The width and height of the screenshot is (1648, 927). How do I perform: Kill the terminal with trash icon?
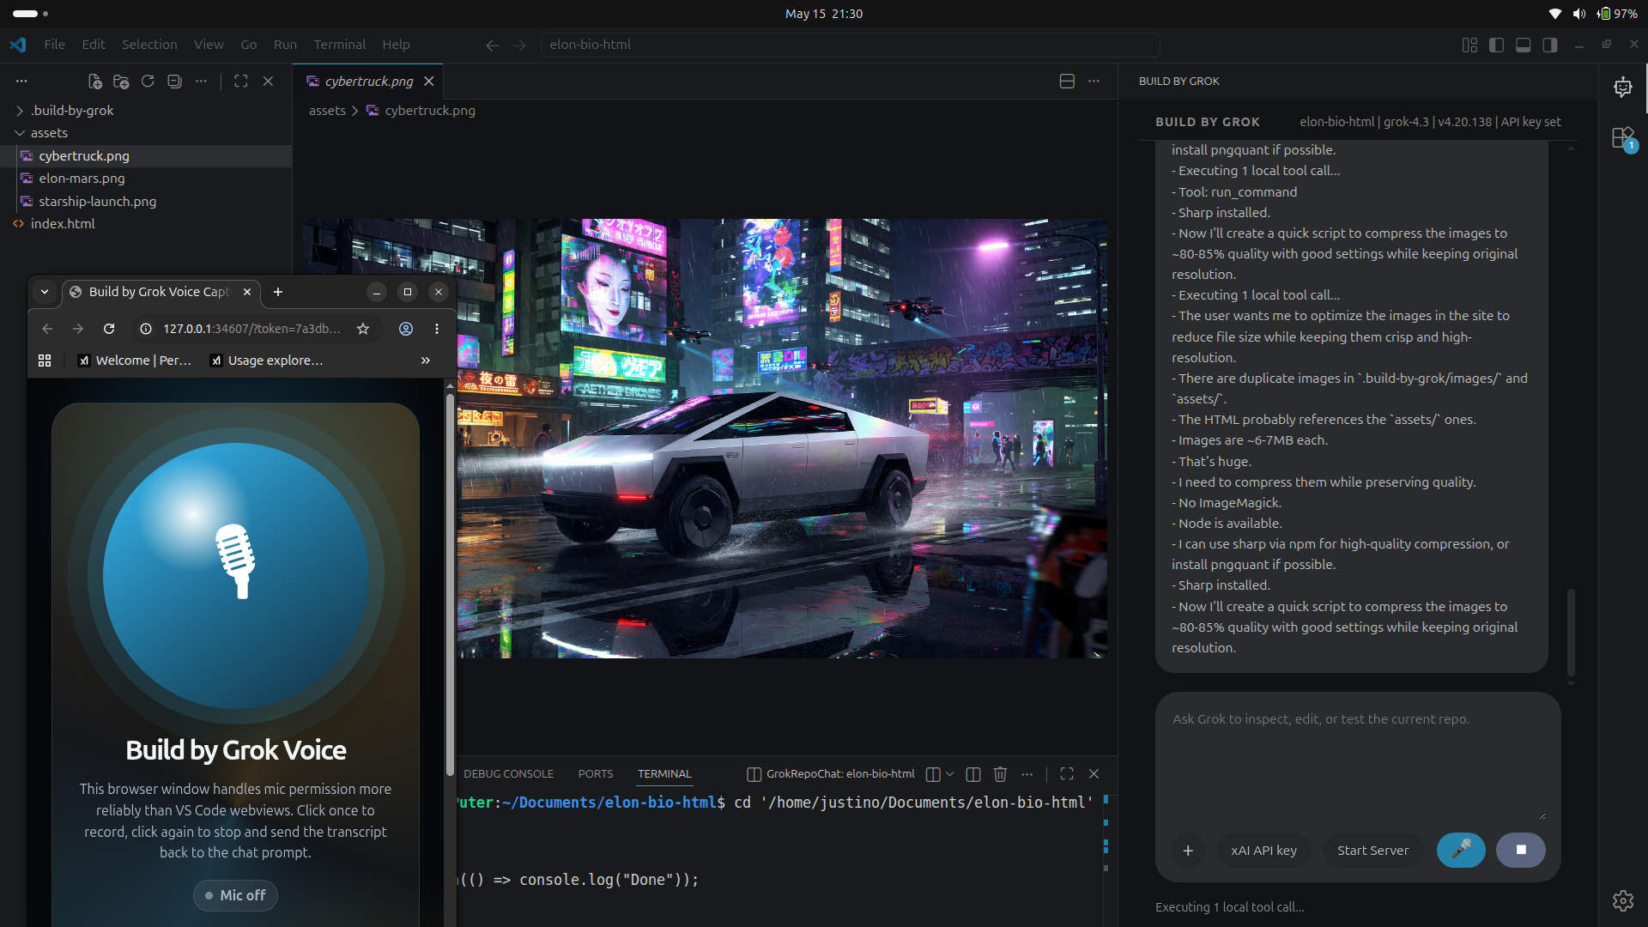pyautogui.click(x=1000, y=774)
